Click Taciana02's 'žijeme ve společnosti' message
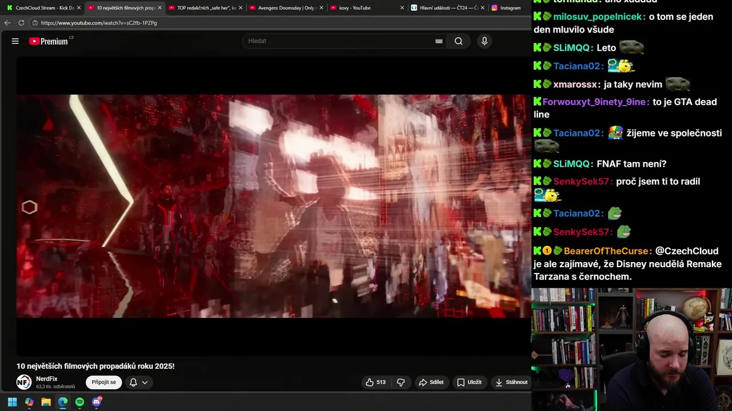Image resolution: width=732 pixels, height=411 pixels. tap(674, 133)
